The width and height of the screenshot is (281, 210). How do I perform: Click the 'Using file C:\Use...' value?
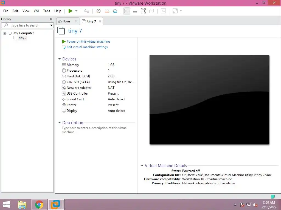[121, 82]
